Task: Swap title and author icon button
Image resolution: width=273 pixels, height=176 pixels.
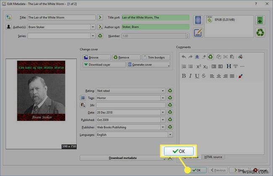Action: tap(8, 17)
